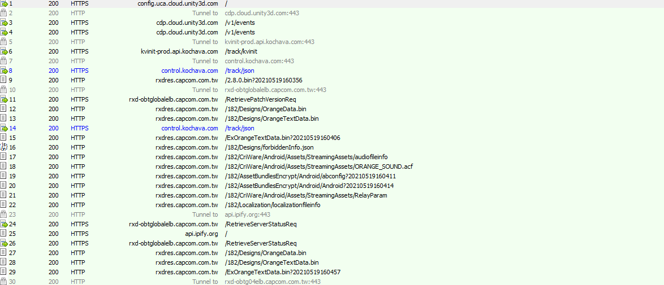Select /182/Designs/OrangeData.bin in row 12
Screen dimensions: 664x285
(265, 109)
